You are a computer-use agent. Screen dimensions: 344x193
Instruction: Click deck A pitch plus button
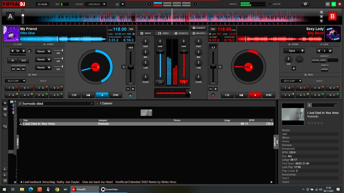click(x=133, y=89)
